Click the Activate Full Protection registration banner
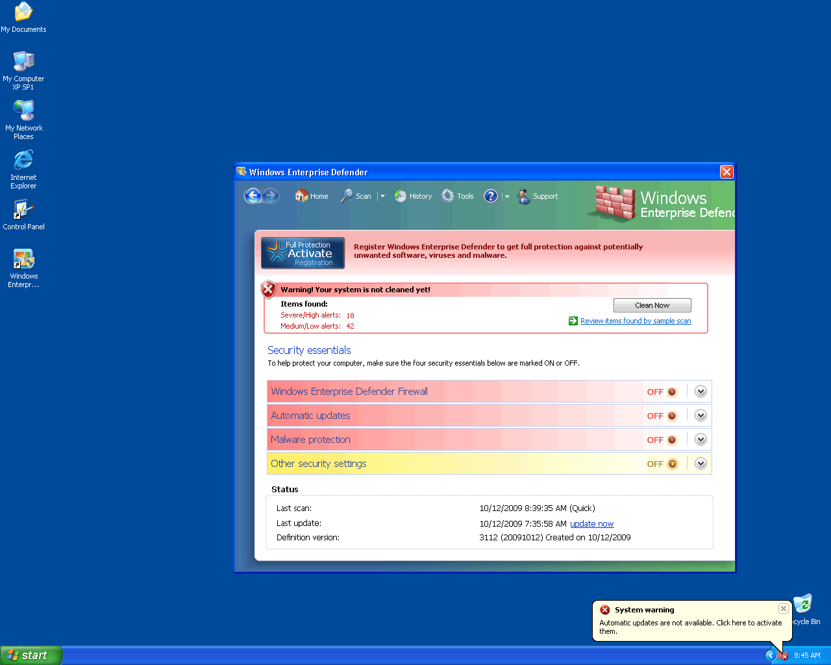The height and width of the screenshot is (665, 831). (303, 253)
